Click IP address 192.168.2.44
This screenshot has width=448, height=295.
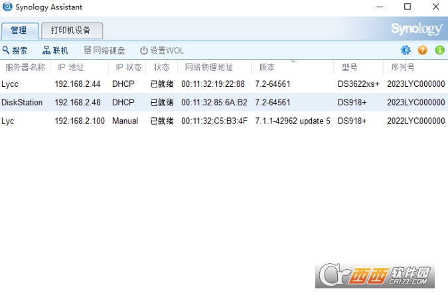pyautogui.click(x=78, y=84)
